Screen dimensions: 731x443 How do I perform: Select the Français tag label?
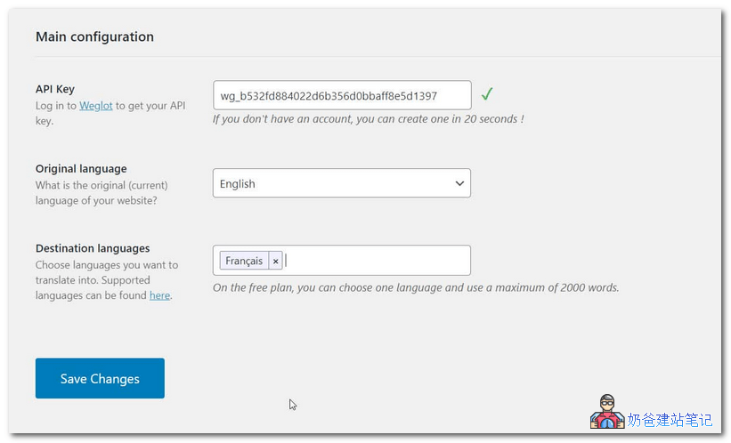[244, 261]
